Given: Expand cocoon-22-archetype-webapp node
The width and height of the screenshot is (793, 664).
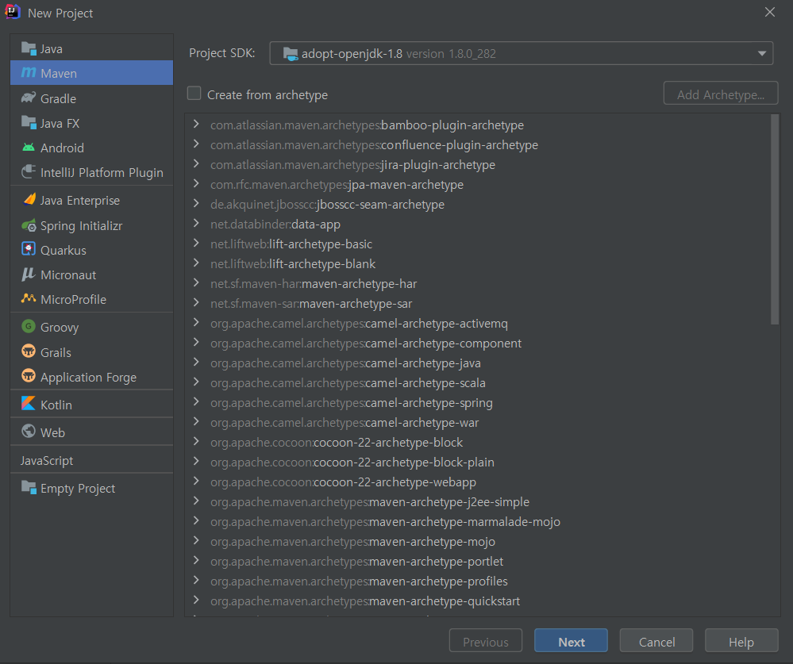Looking at the screenshot, I should click(196, 481).
